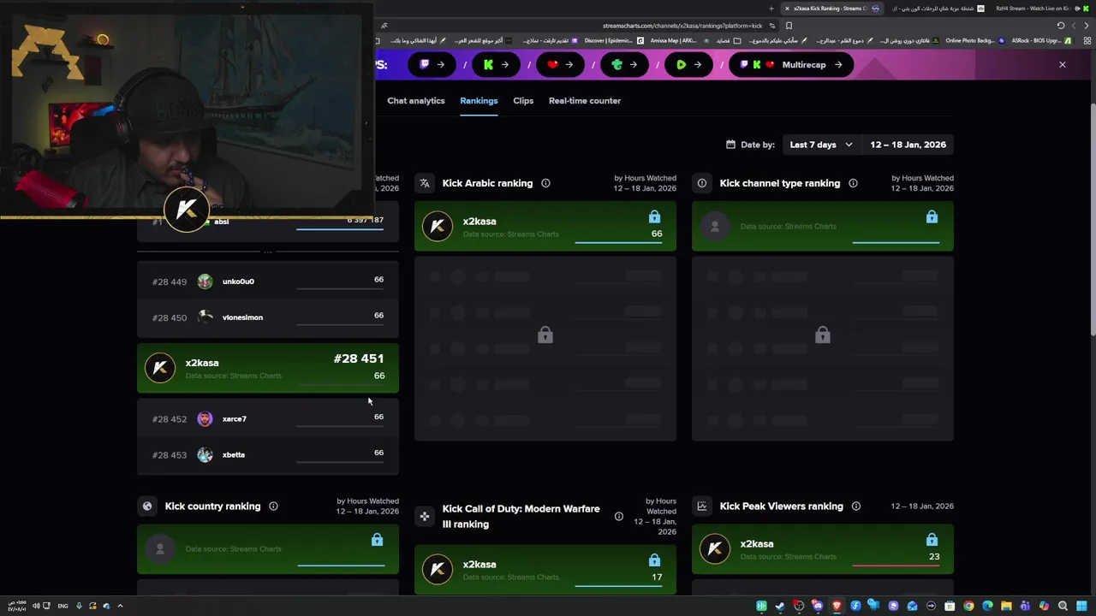Switch to Chat analytics tab

(415, 101)
